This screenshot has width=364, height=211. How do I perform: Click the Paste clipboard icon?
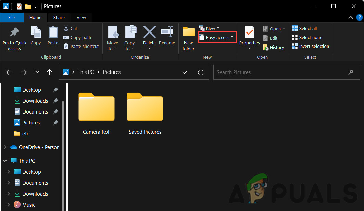pos(53,32)
